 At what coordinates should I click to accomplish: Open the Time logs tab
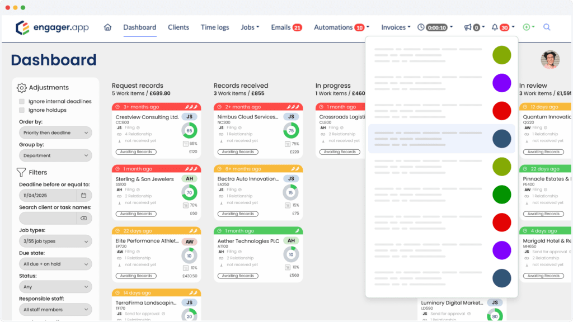[215, 27]
